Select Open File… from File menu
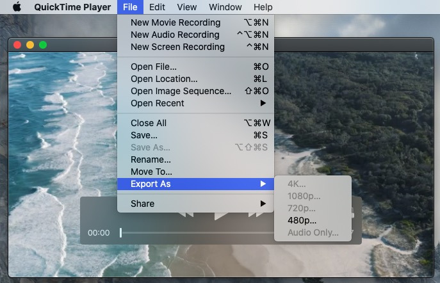440x283 pixels. 195,67
